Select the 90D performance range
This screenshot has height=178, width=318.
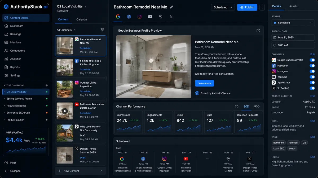click(x=257, y=107)
